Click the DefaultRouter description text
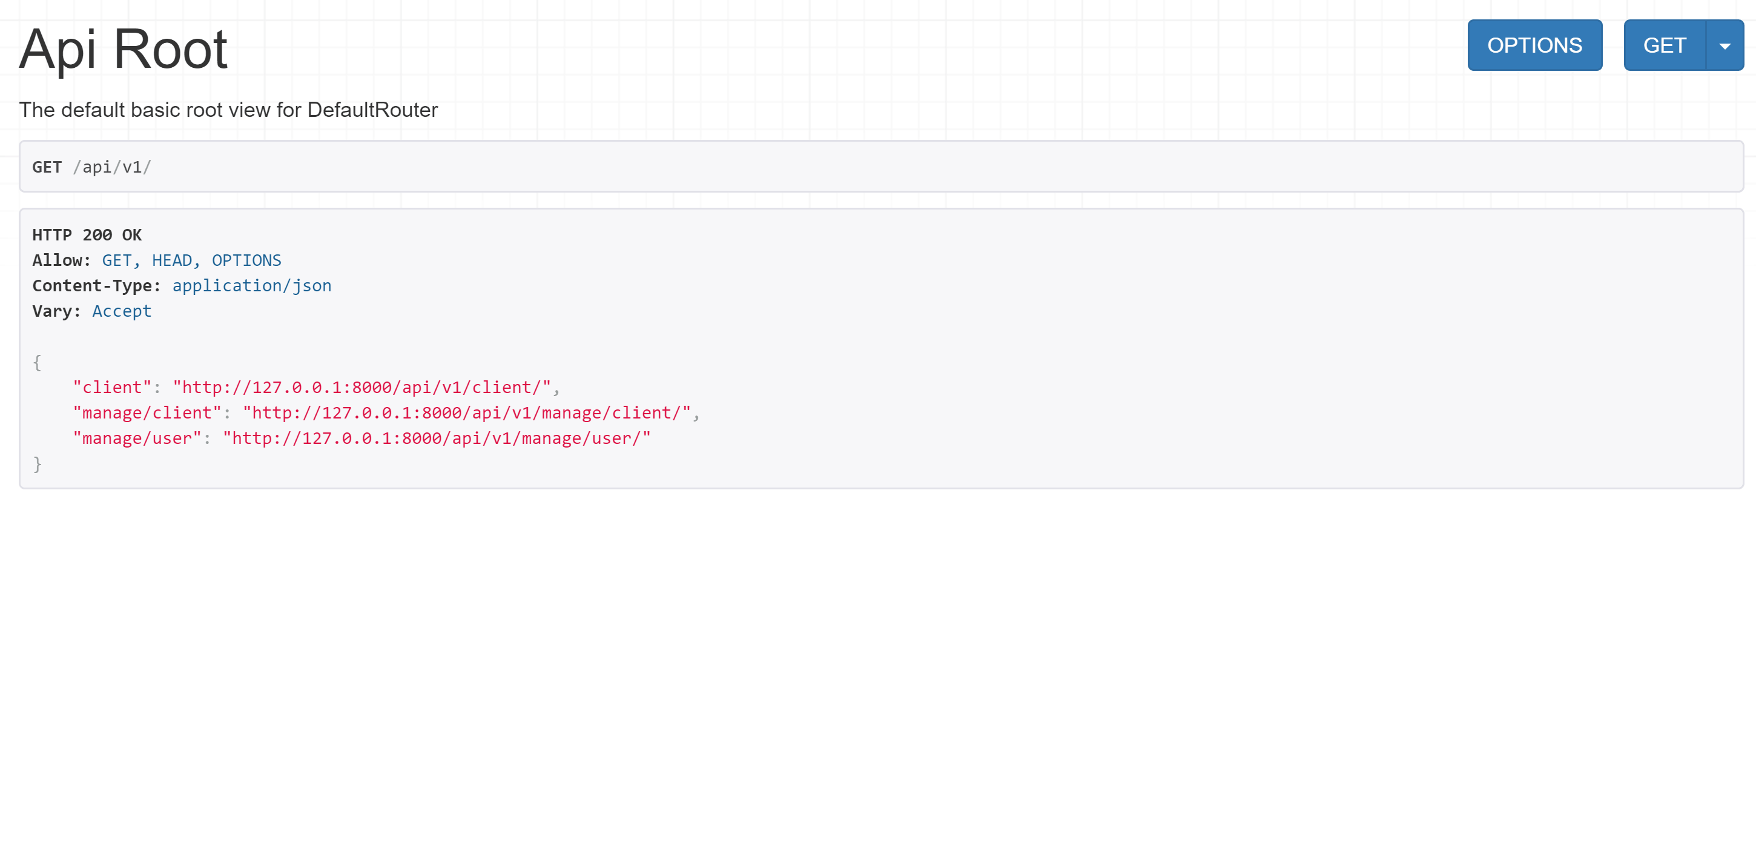Image resolution: width=1756 pixels, height=860 pixels. tap(228, 110)
